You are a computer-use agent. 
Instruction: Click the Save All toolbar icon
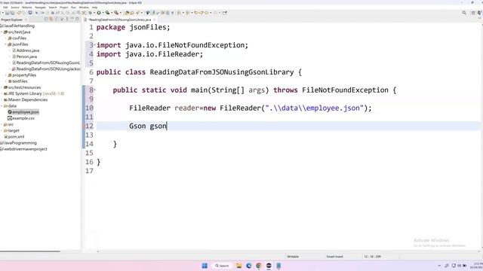pyautogui.click(x=12, y=13)
